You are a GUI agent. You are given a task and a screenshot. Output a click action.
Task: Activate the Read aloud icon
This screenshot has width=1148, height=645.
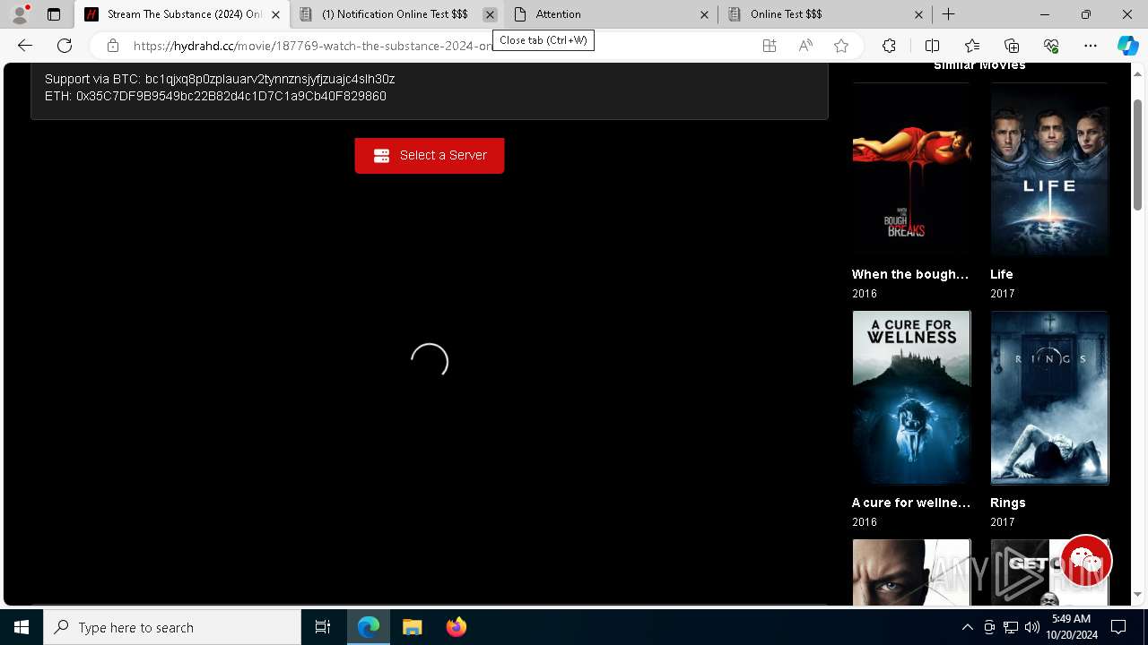805,46
